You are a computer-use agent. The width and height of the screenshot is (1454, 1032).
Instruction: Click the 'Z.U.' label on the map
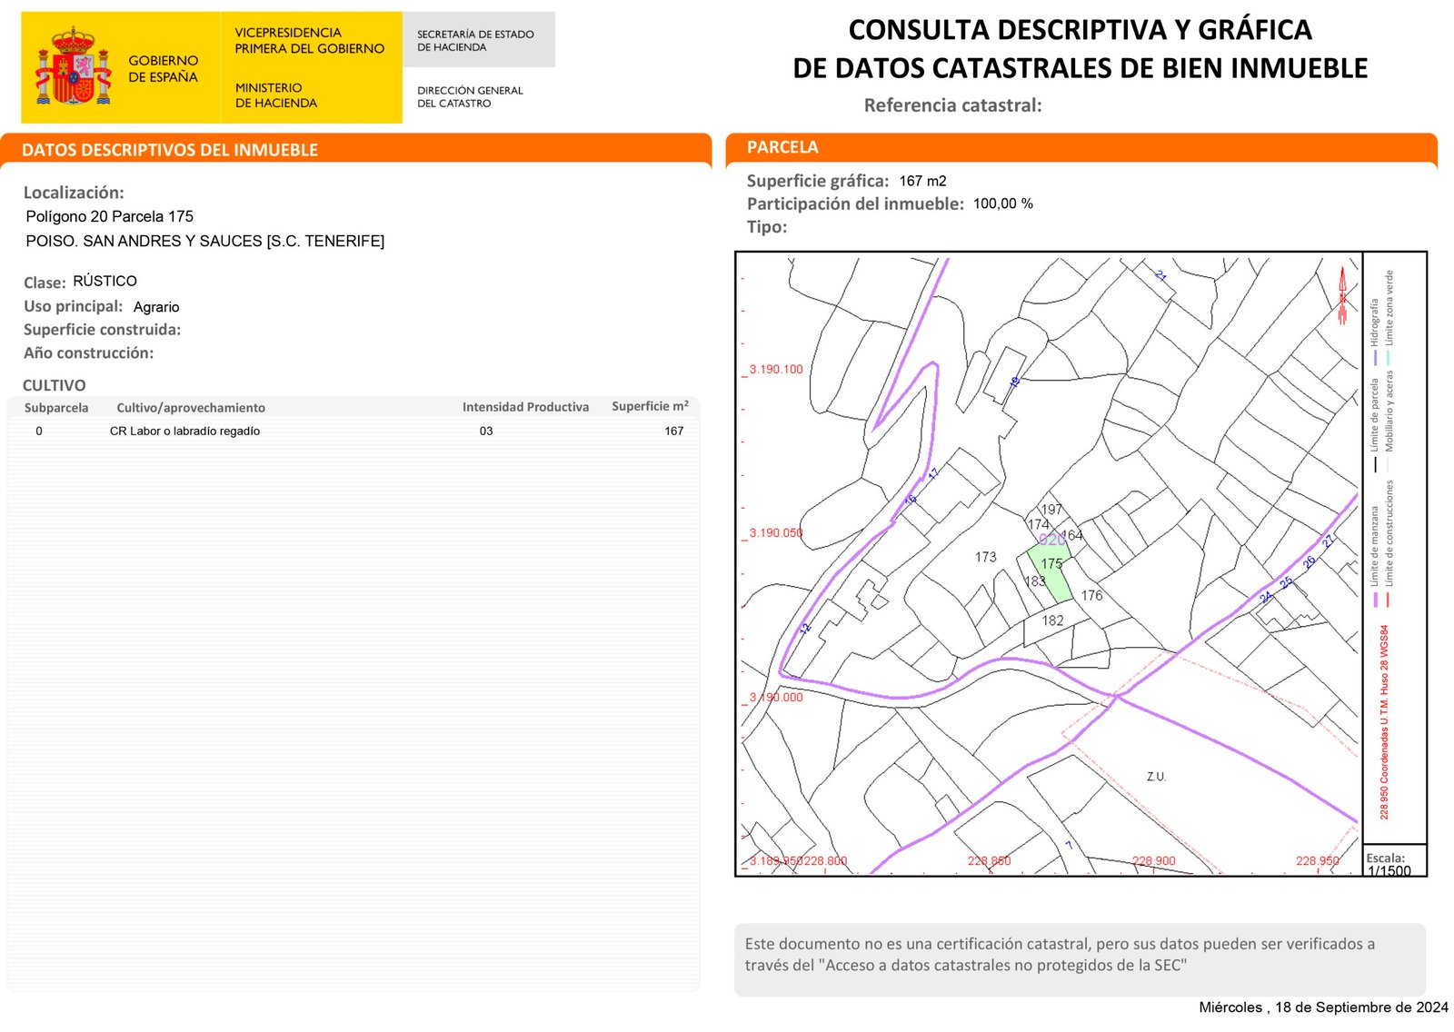pyautogui.click(x=1156, y=777)
